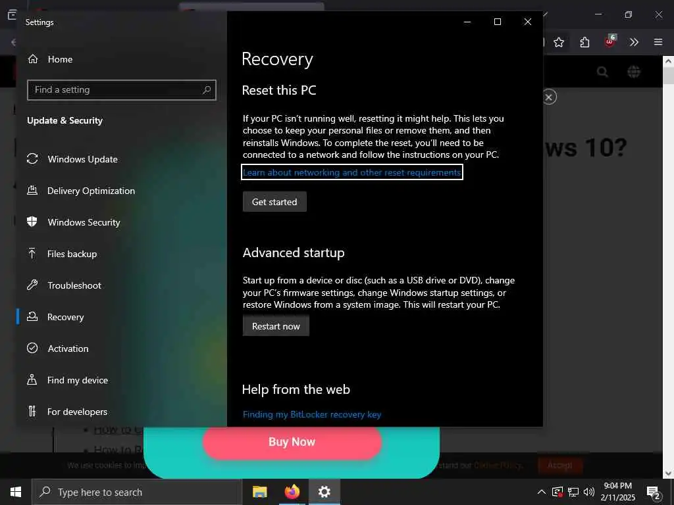Click the Find my device icon
Image resolution: width=674 pixels, height=505 pixels.
click(x=32, y=379)
